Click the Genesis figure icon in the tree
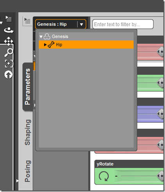165x192 pixels. (x=47, y=36)
